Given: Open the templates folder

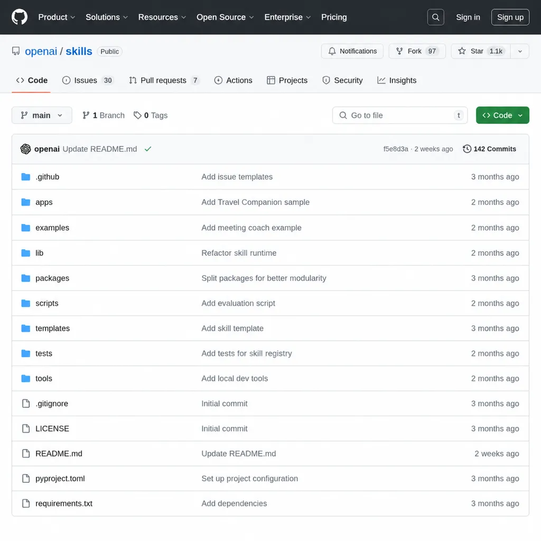Looking at the screenshot, I should coord(52,329).
